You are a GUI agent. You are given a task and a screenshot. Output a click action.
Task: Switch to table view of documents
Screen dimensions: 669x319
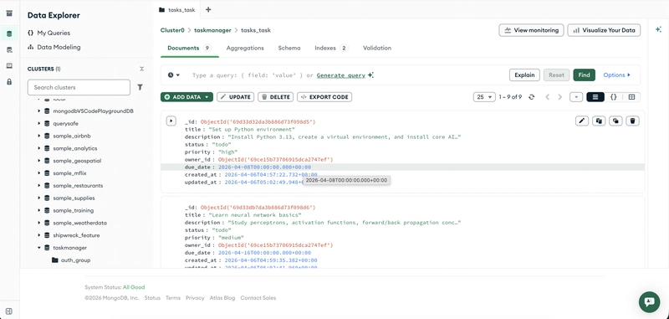pos(631,97)
